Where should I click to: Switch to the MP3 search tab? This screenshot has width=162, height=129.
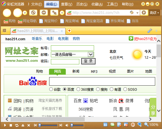94,71
